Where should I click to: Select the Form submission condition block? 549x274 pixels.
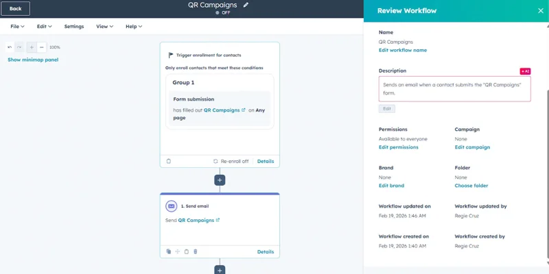tap(220, 108)
